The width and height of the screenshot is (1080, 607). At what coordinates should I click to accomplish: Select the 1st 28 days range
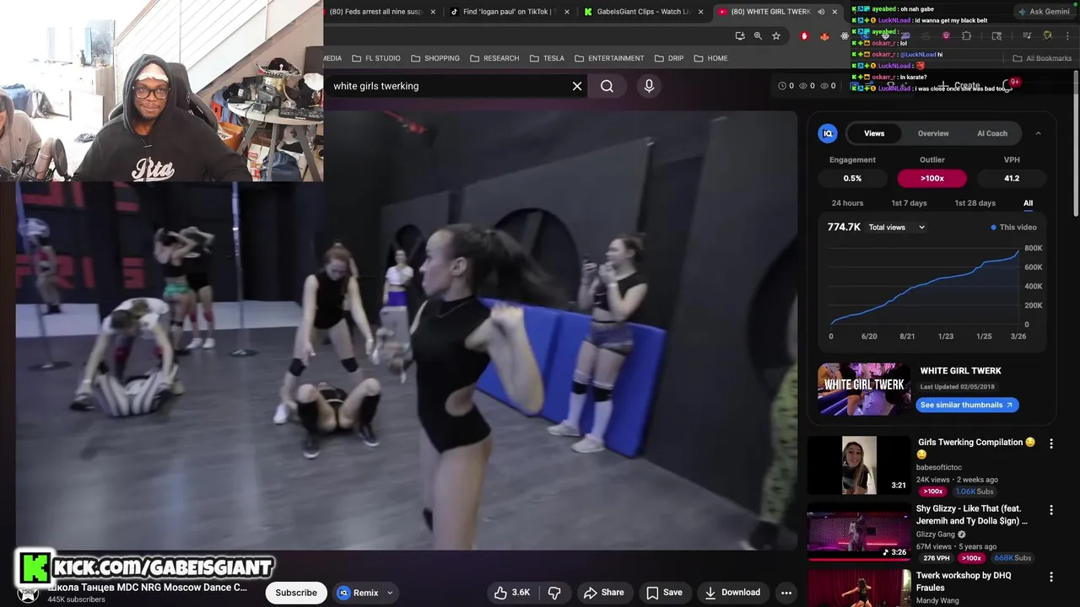(x=975, y=203)
